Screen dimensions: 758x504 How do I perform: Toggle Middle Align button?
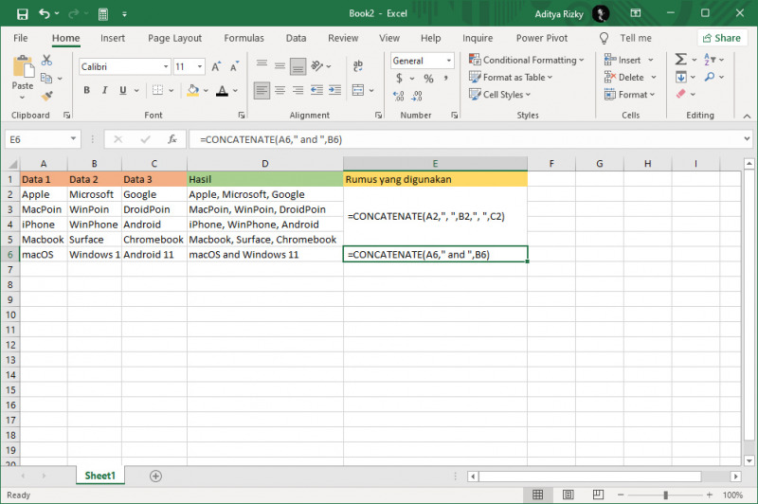[280, 65]
